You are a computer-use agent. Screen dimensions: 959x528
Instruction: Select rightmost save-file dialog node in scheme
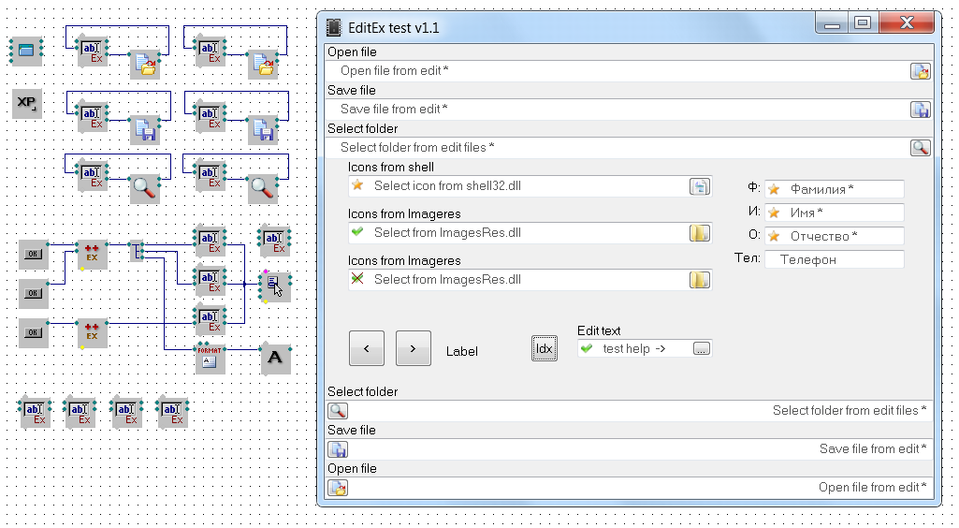click(x=263, y=130)
